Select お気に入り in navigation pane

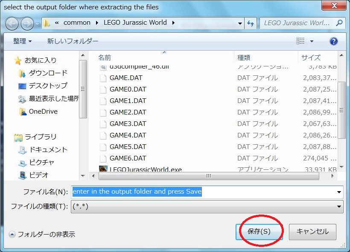click(x=41, y=60)
